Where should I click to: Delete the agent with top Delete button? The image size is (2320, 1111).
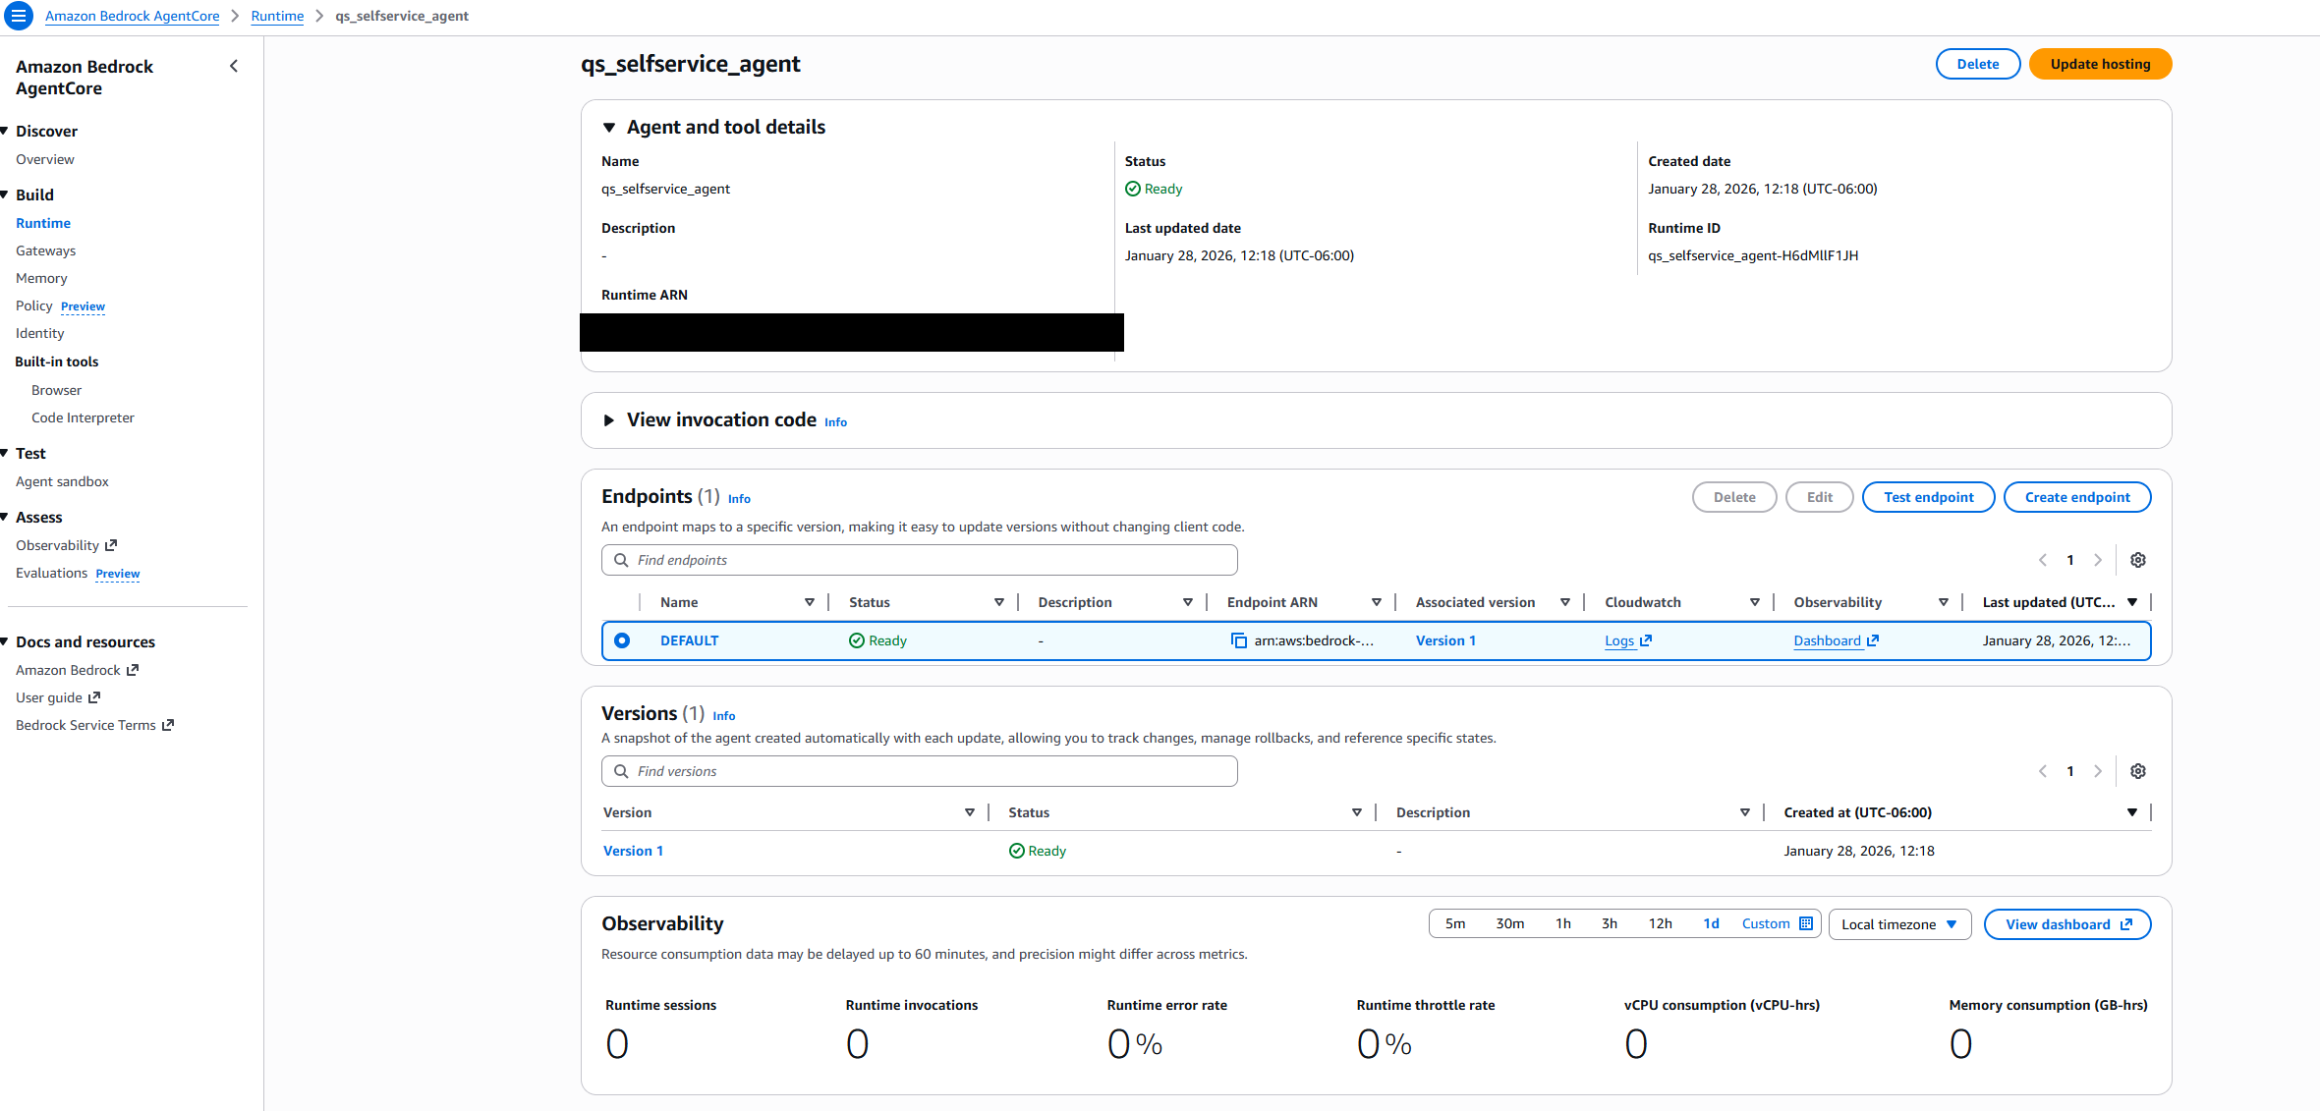[1977, 64]
